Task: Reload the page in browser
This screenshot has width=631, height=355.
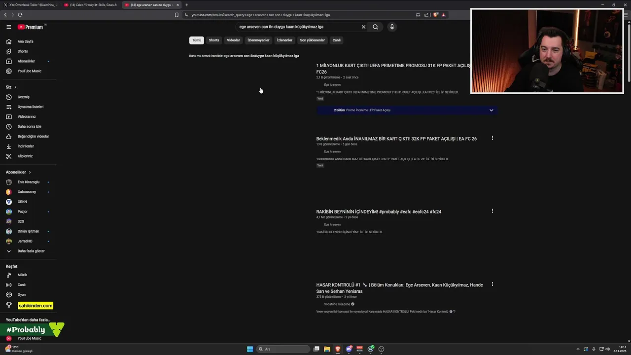Action: pos(20,15)
